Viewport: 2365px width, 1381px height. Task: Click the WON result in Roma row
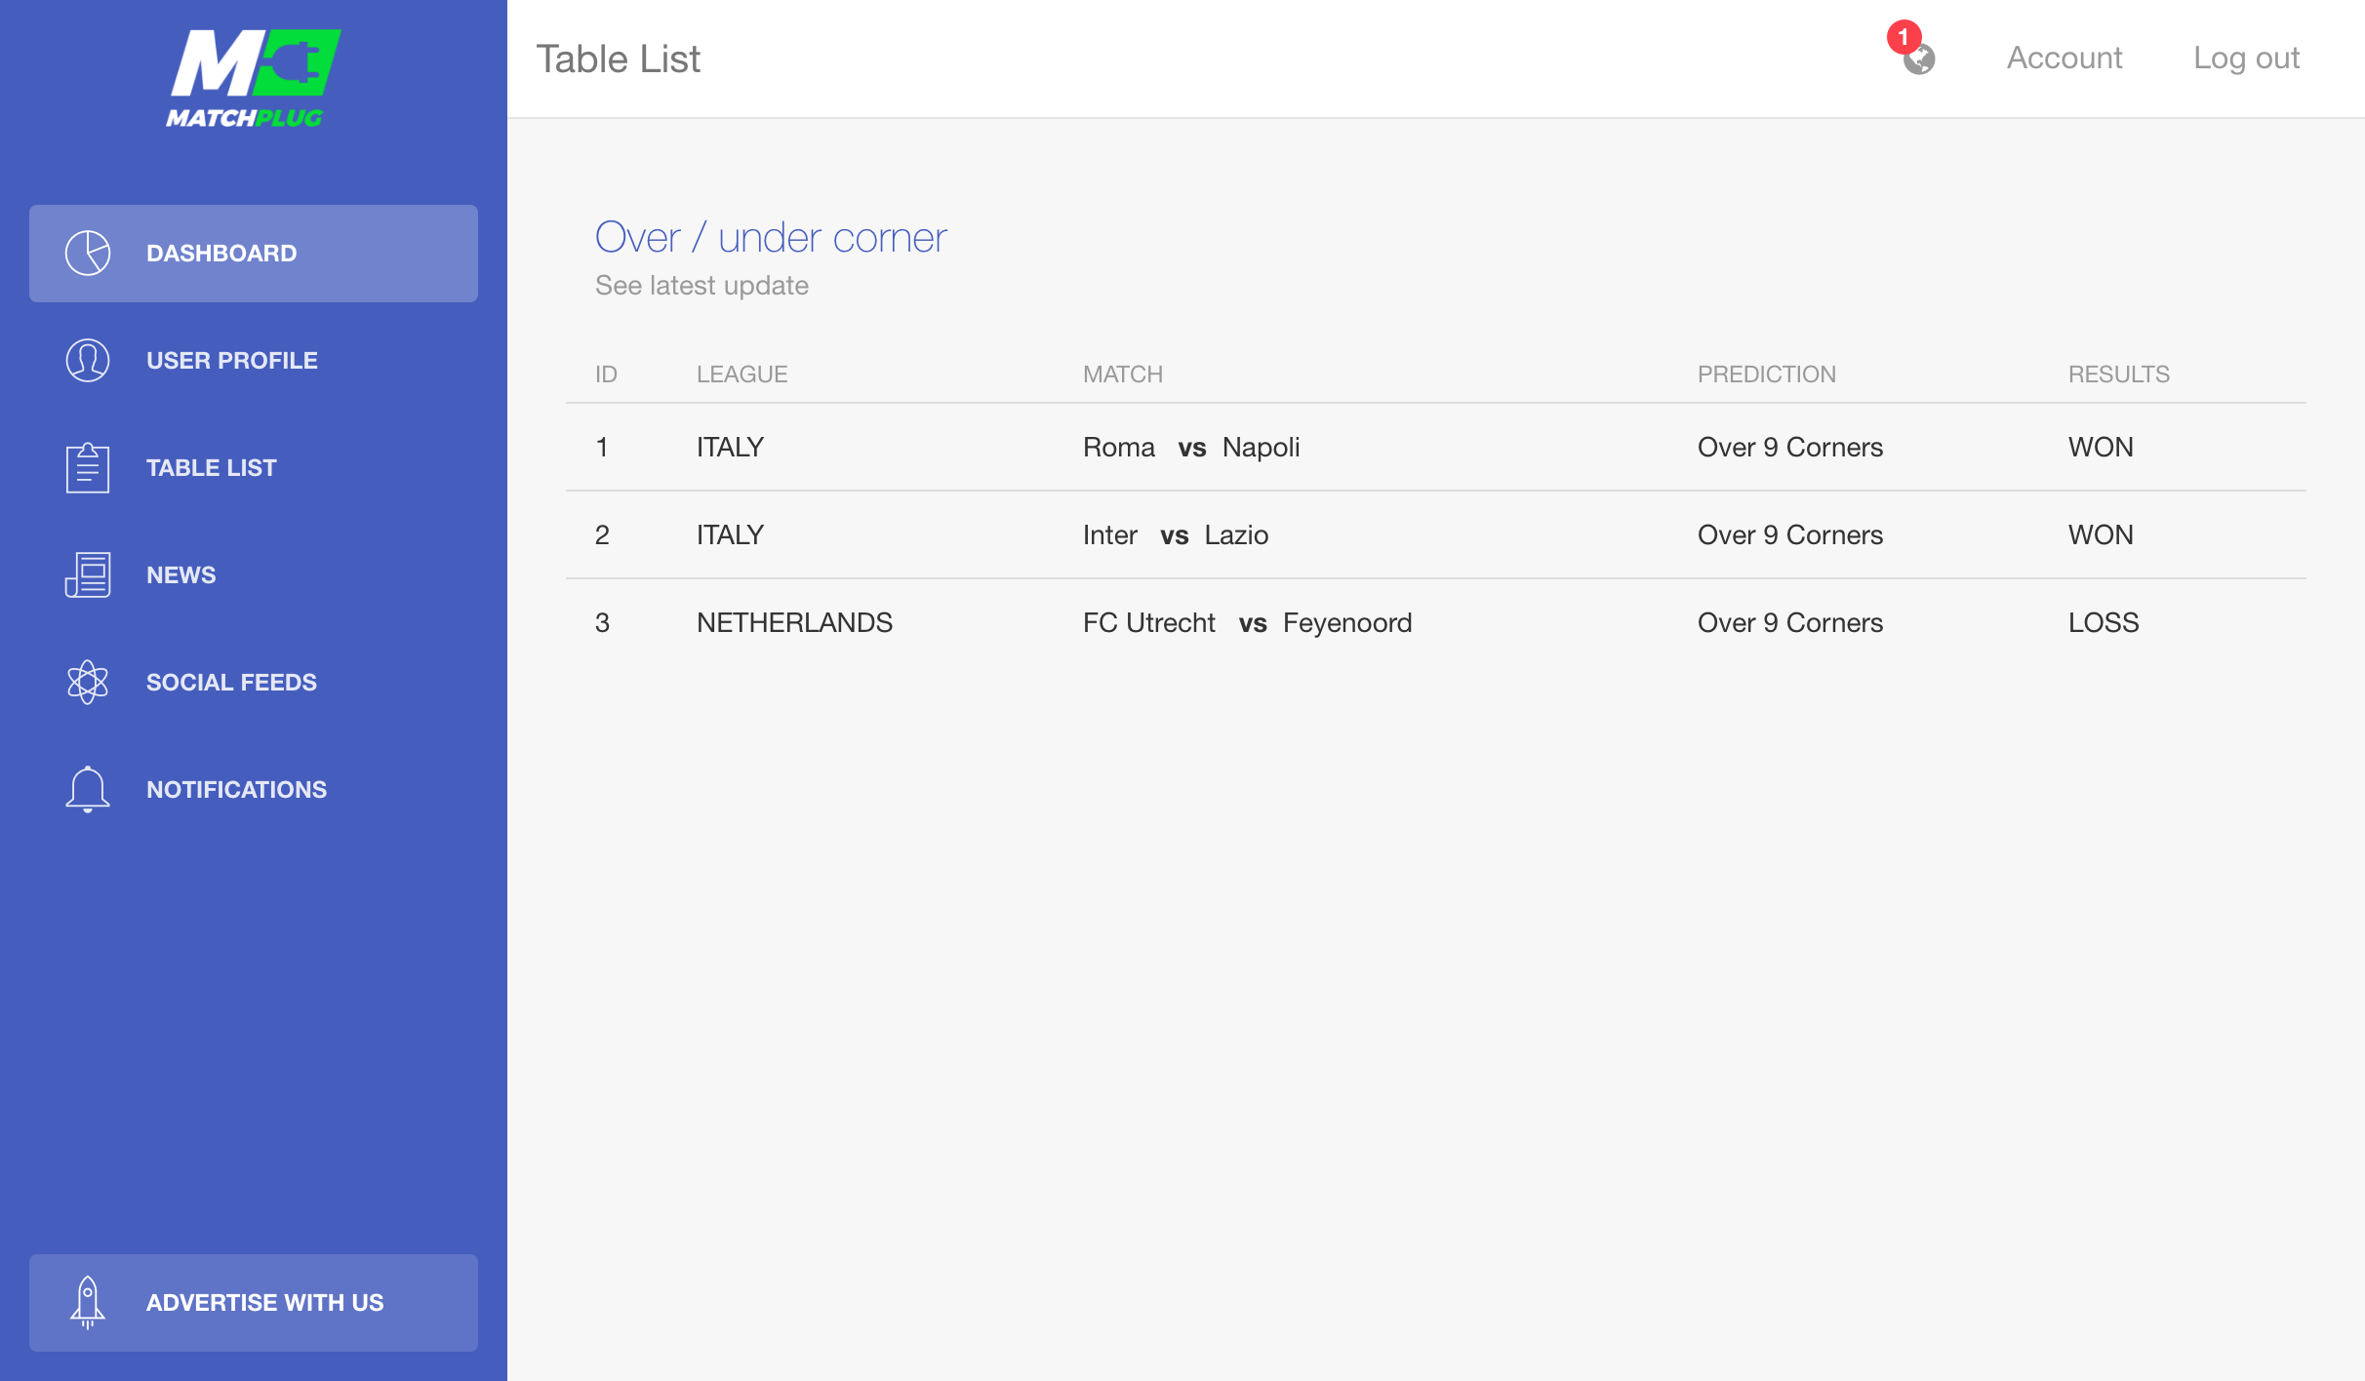click(2101, 448)
